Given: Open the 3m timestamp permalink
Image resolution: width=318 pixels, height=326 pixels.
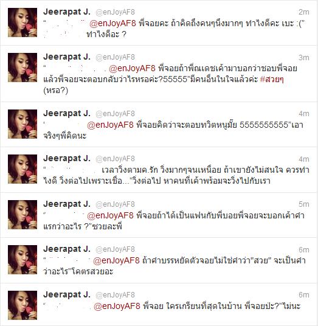Looking at the screenshot, I should tap(304, 57).
